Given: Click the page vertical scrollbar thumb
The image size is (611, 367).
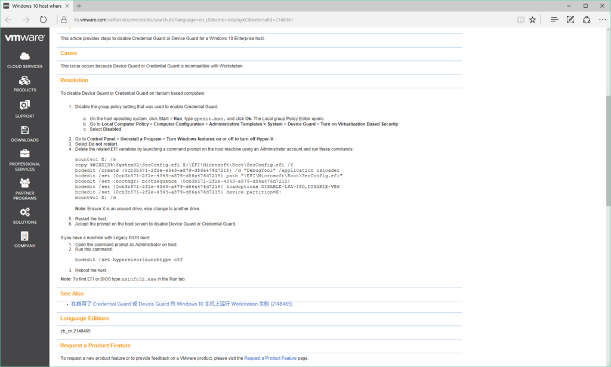Looking at the screenshot, I should (x=608, y=151).
